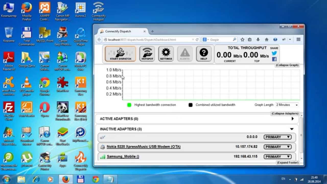Select FileZilla Client desktop icon
The width and height of the screenshot is (327, 184).
pyautogui.click(x=9, y=111)
